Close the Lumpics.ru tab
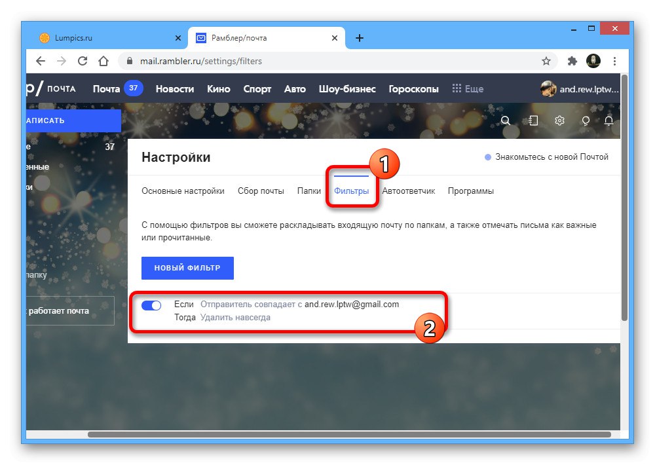Image resolution: width=655 pixels, height=465 pixels. 178,38
